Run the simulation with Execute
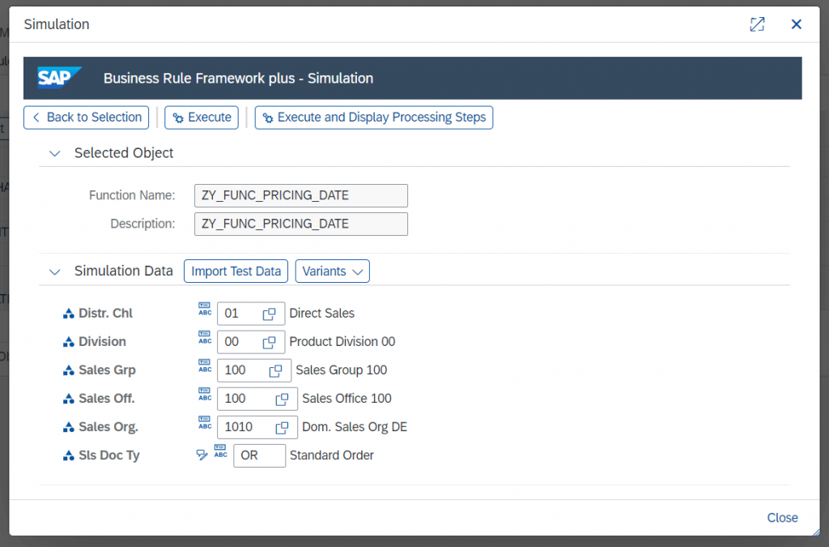Image resolution: width=829 pixels, height=547 pixels. click(x=202, y=118)
